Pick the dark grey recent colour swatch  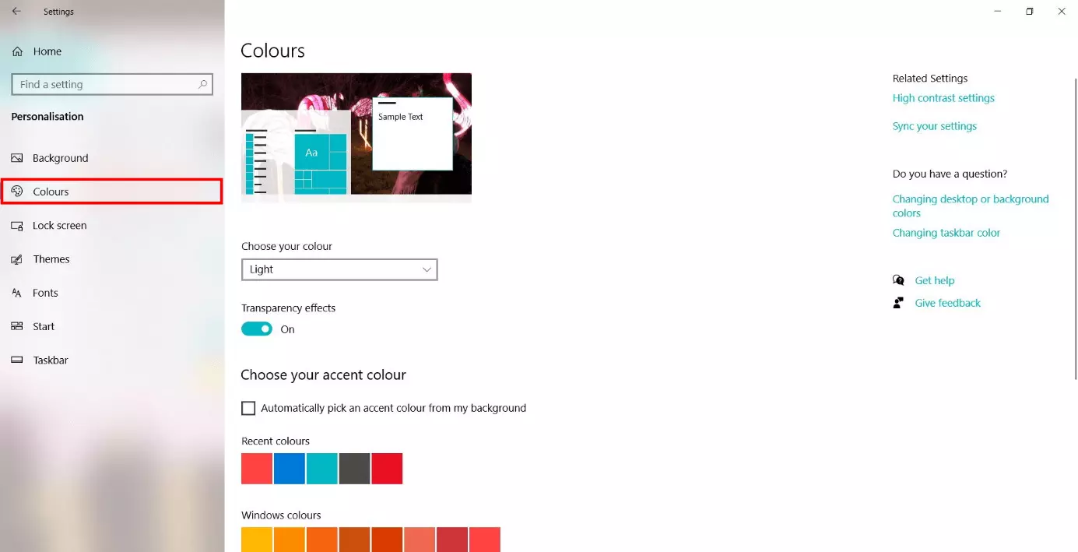(x=354, y=469)
